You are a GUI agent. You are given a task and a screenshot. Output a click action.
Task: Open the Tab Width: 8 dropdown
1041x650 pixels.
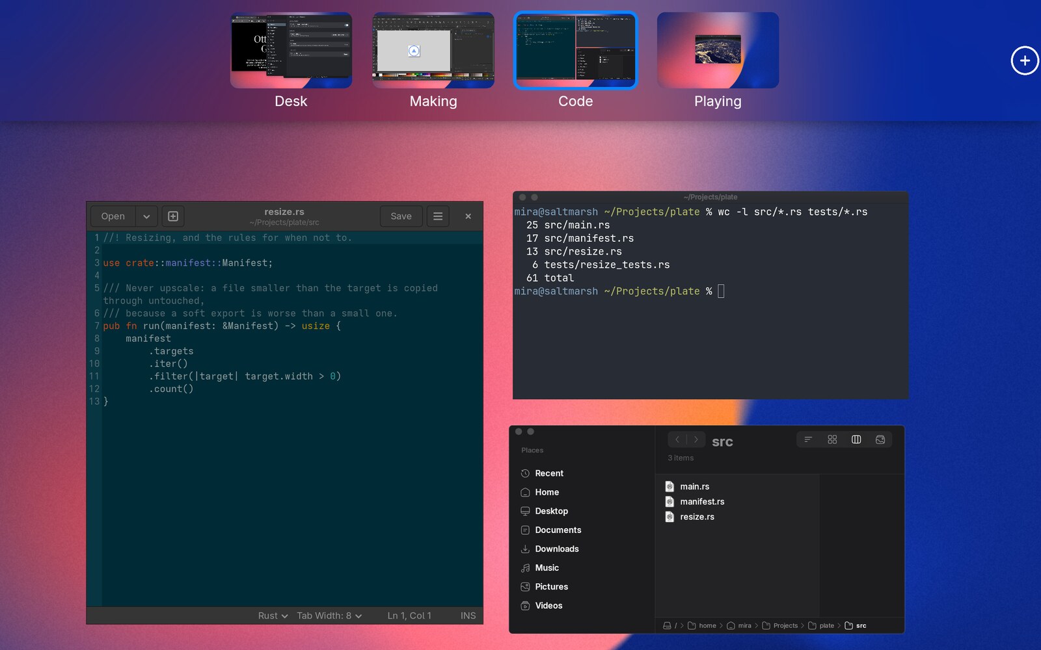point(329,616)
